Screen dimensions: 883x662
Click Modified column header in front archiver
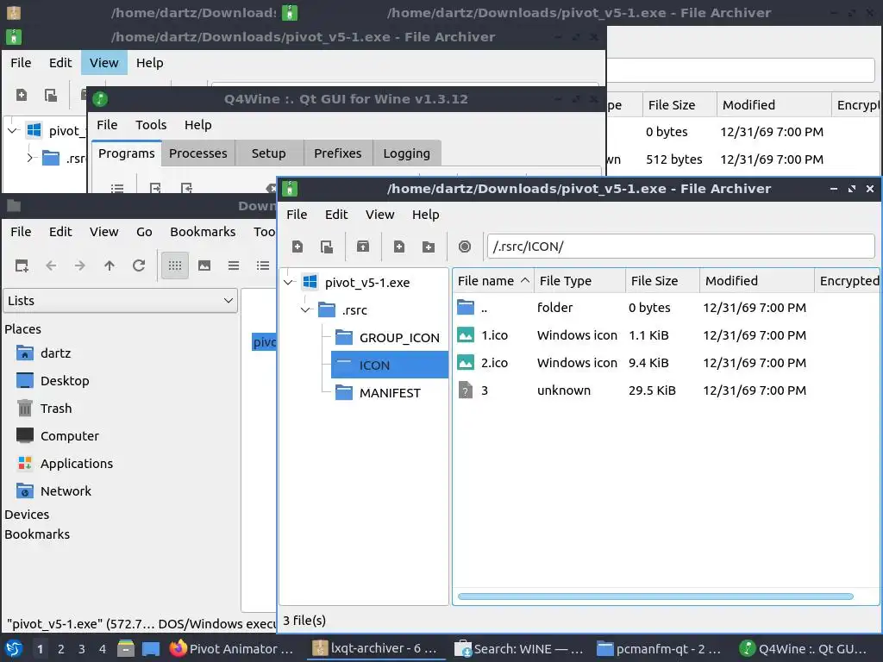click(x=757, y=281)
